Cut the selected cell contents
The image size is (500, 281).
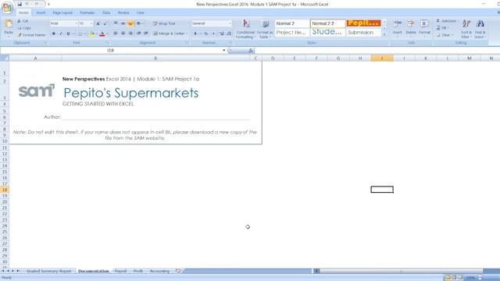click(23, 21)
